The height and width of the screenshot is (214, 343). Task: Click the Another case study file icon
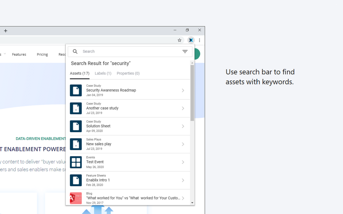click(76, 108)
